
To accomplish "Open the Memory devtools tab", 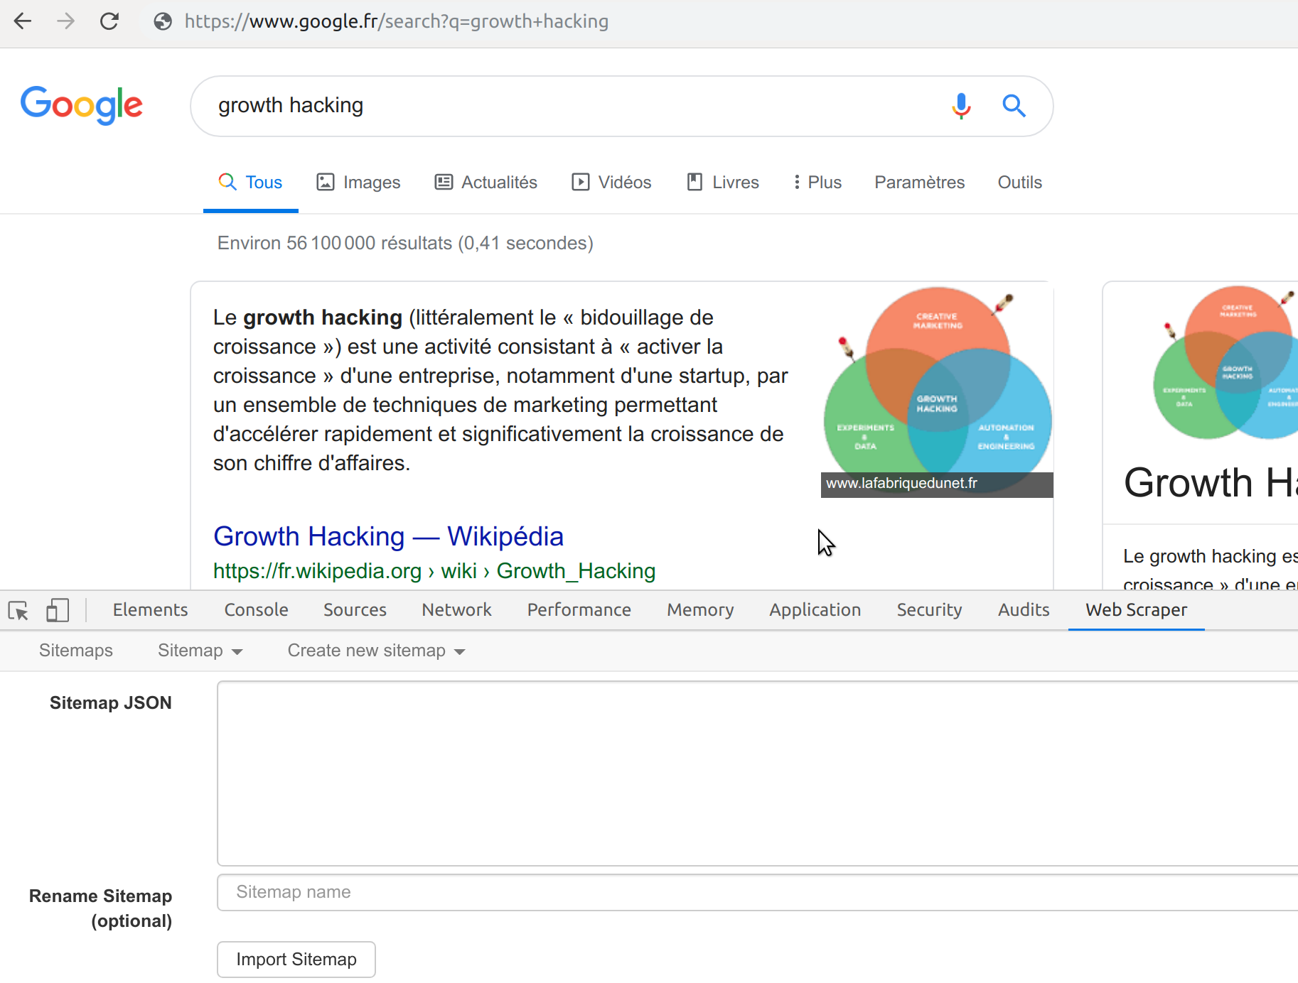I will (x=700, y=610).
